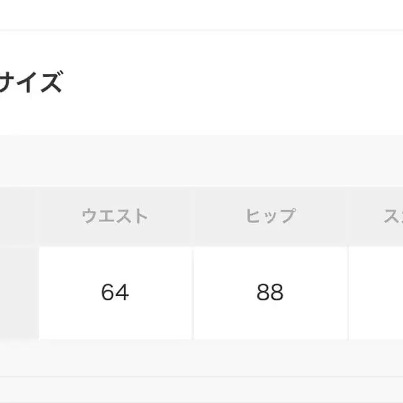Click the divider line above サイズ heading
Screen dimensions: 403x403
[201, 29]
